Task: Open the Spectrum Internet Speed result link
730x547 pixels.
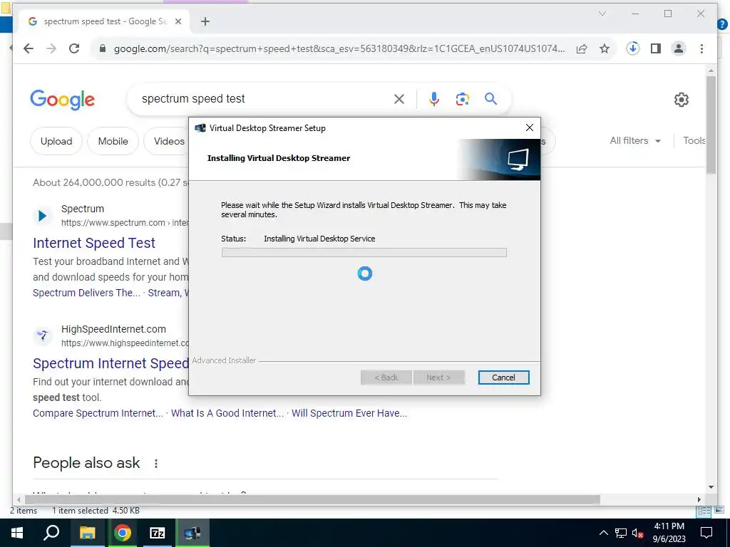Action: click(x=110, y=363)
